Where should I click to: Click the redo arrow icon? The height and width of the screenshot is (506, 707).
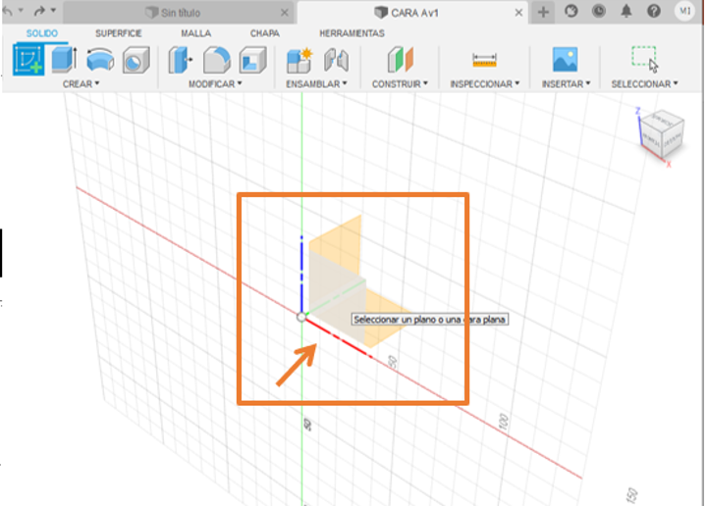point(39,11)
